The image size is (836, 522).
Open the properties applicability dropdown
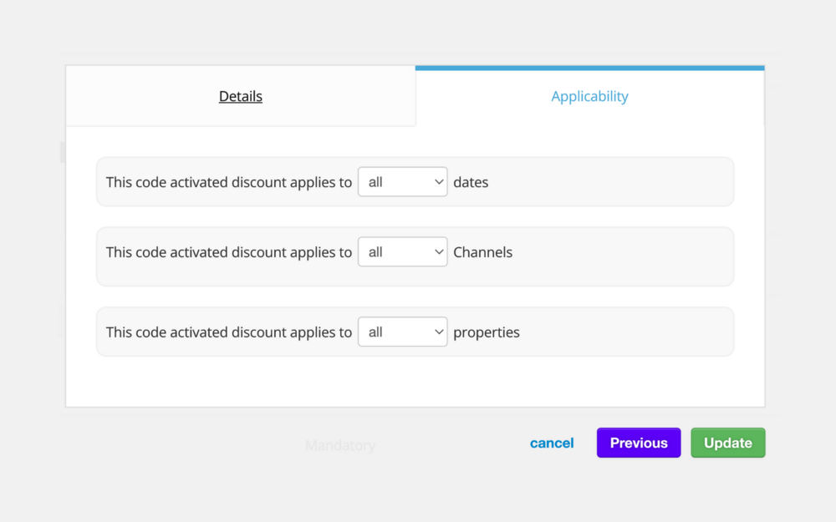click(401, 332)
